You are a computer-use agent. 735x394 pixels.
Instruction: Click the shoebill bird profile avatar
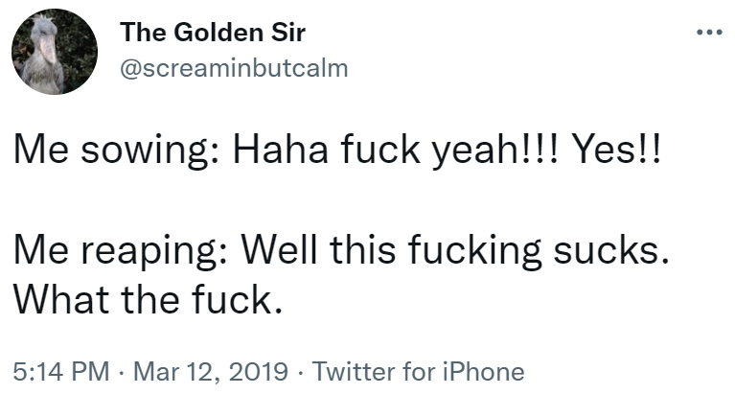point(55,55)
